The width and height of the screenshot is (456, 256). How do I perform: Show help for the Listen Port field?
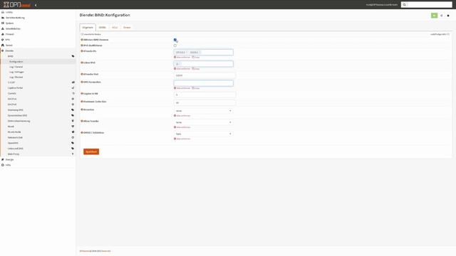pos(82,74)
